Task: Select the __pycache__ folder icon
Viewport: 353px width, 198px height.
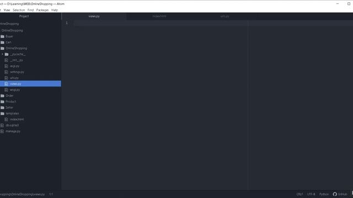Action: (7, 54)
